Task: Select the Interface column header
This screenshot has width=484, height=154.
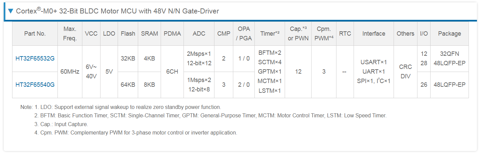Action: (x=374, y=34)
